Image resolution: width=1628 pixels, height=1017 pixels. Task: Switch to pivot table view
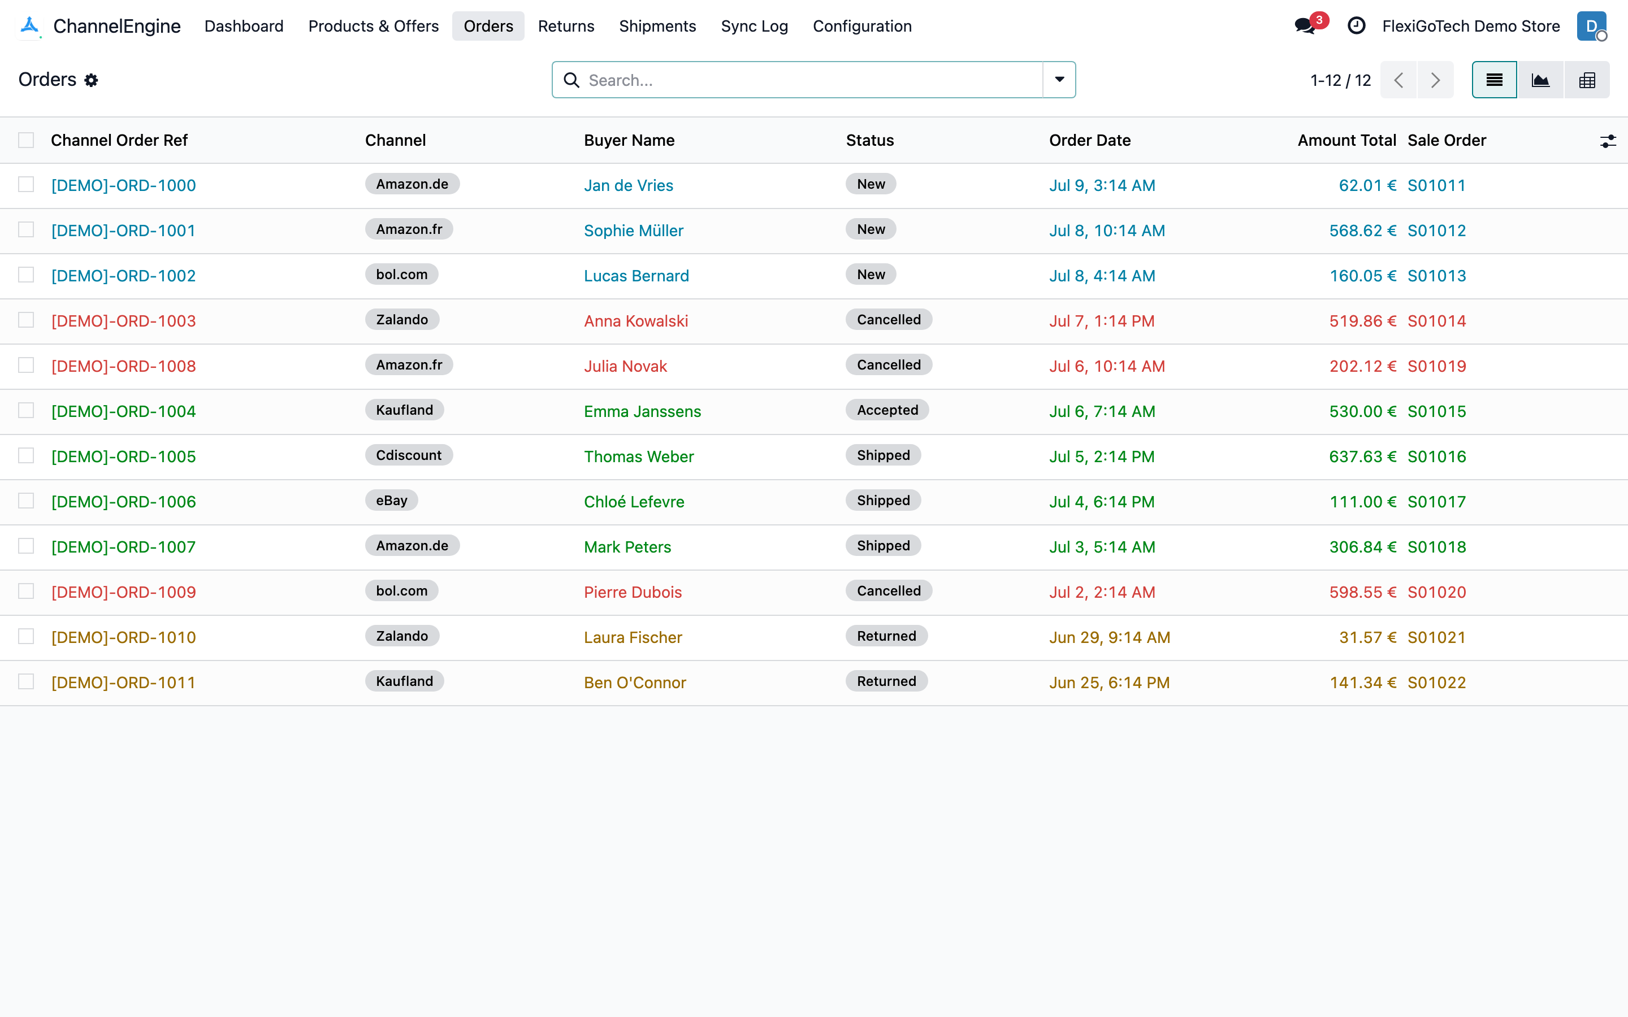point(1587,80)
